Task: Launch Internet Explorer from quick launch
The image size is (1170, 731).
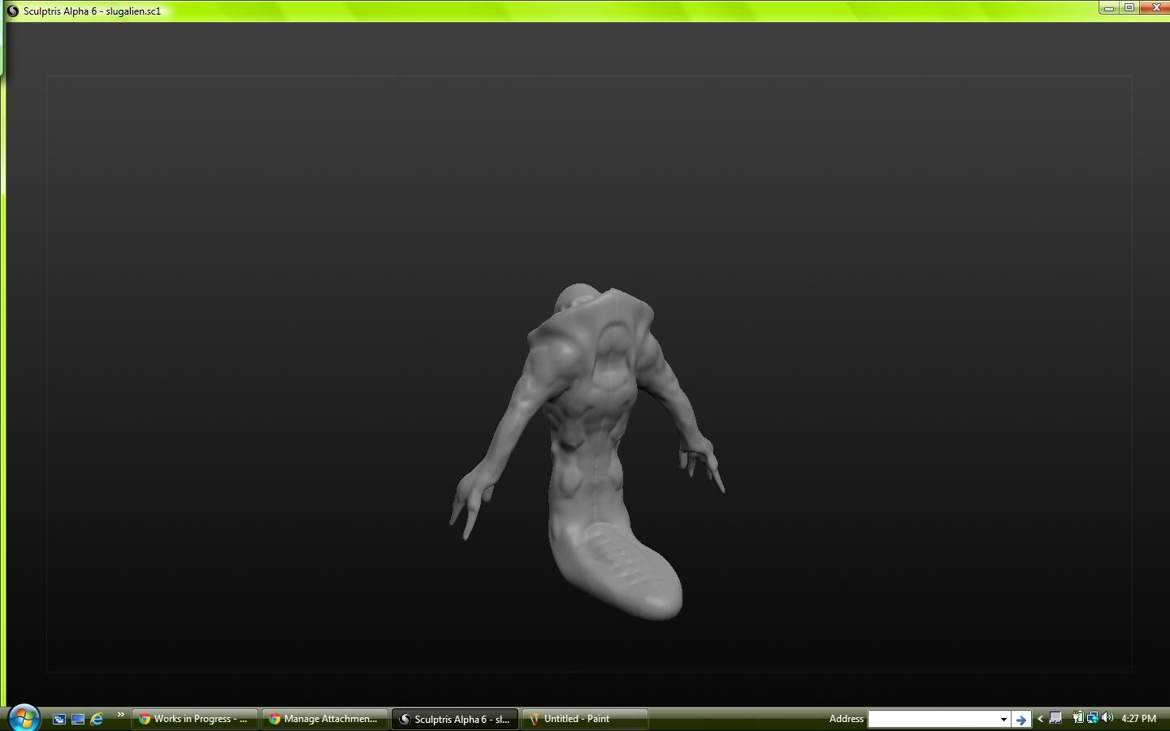Action: (97, 719)
